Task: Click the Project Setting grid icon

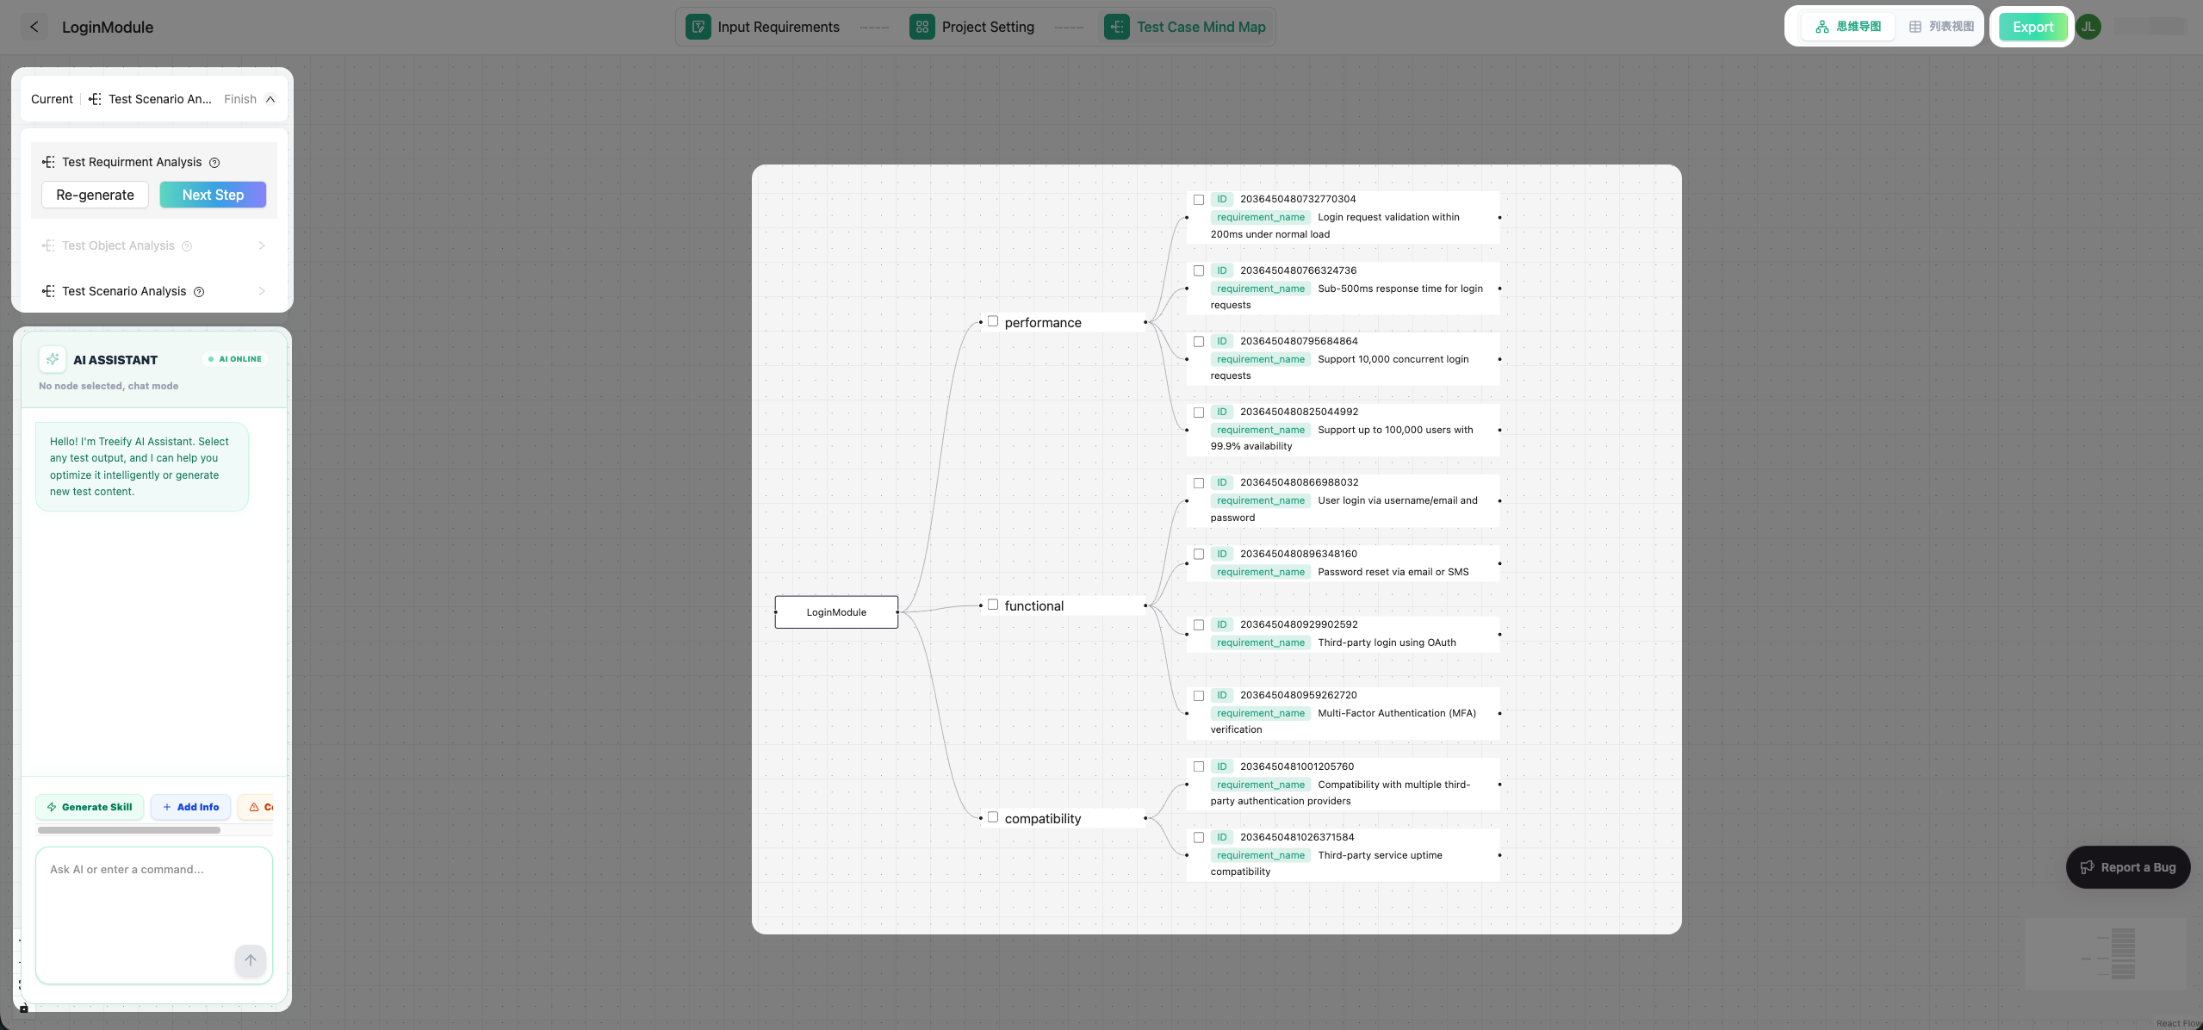Action: [x=921, y=27]
